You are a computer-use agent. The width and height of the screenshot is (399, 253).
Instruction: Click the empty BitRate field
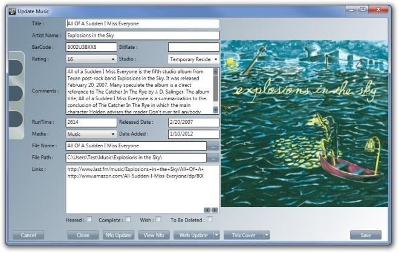(193, 47)
